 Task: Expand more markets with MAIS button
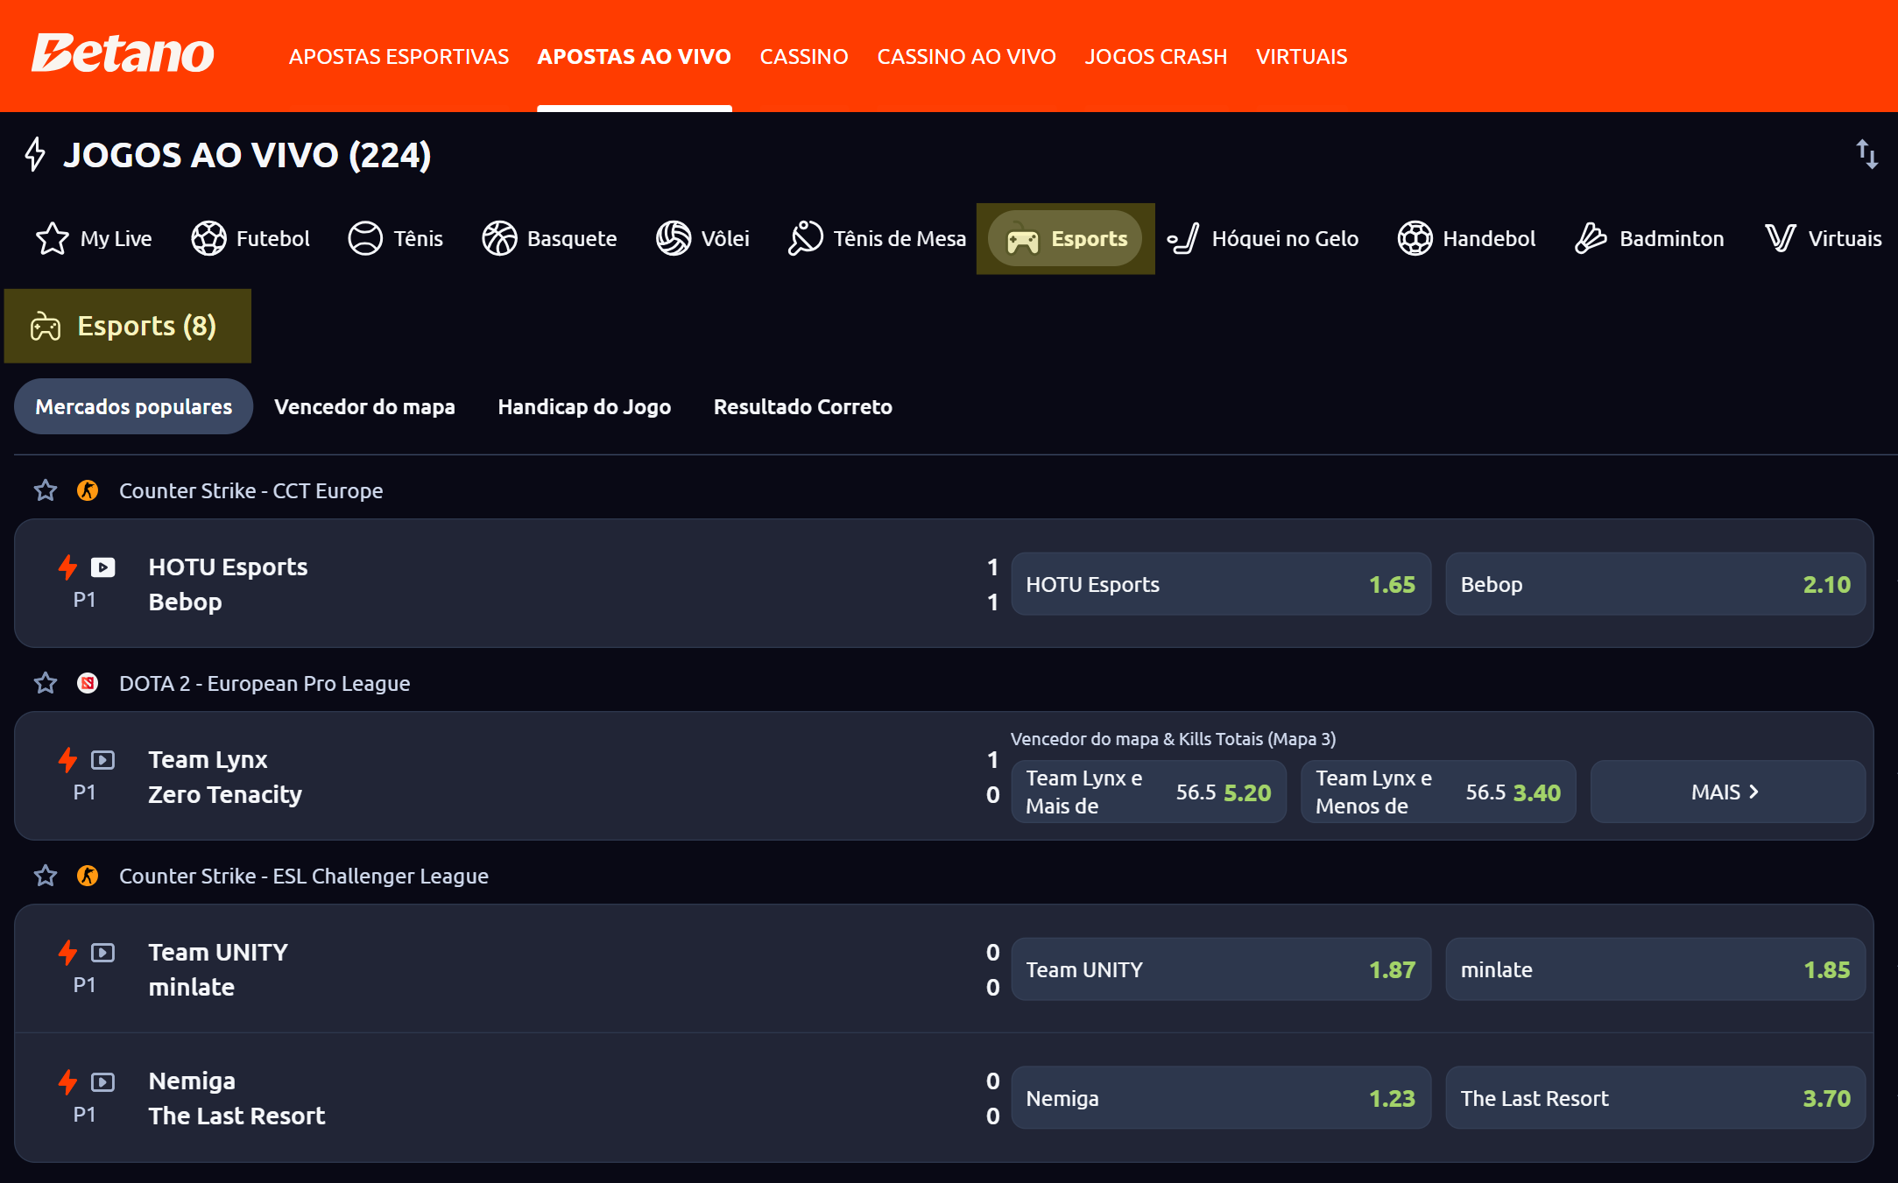tap(1727, 792)
